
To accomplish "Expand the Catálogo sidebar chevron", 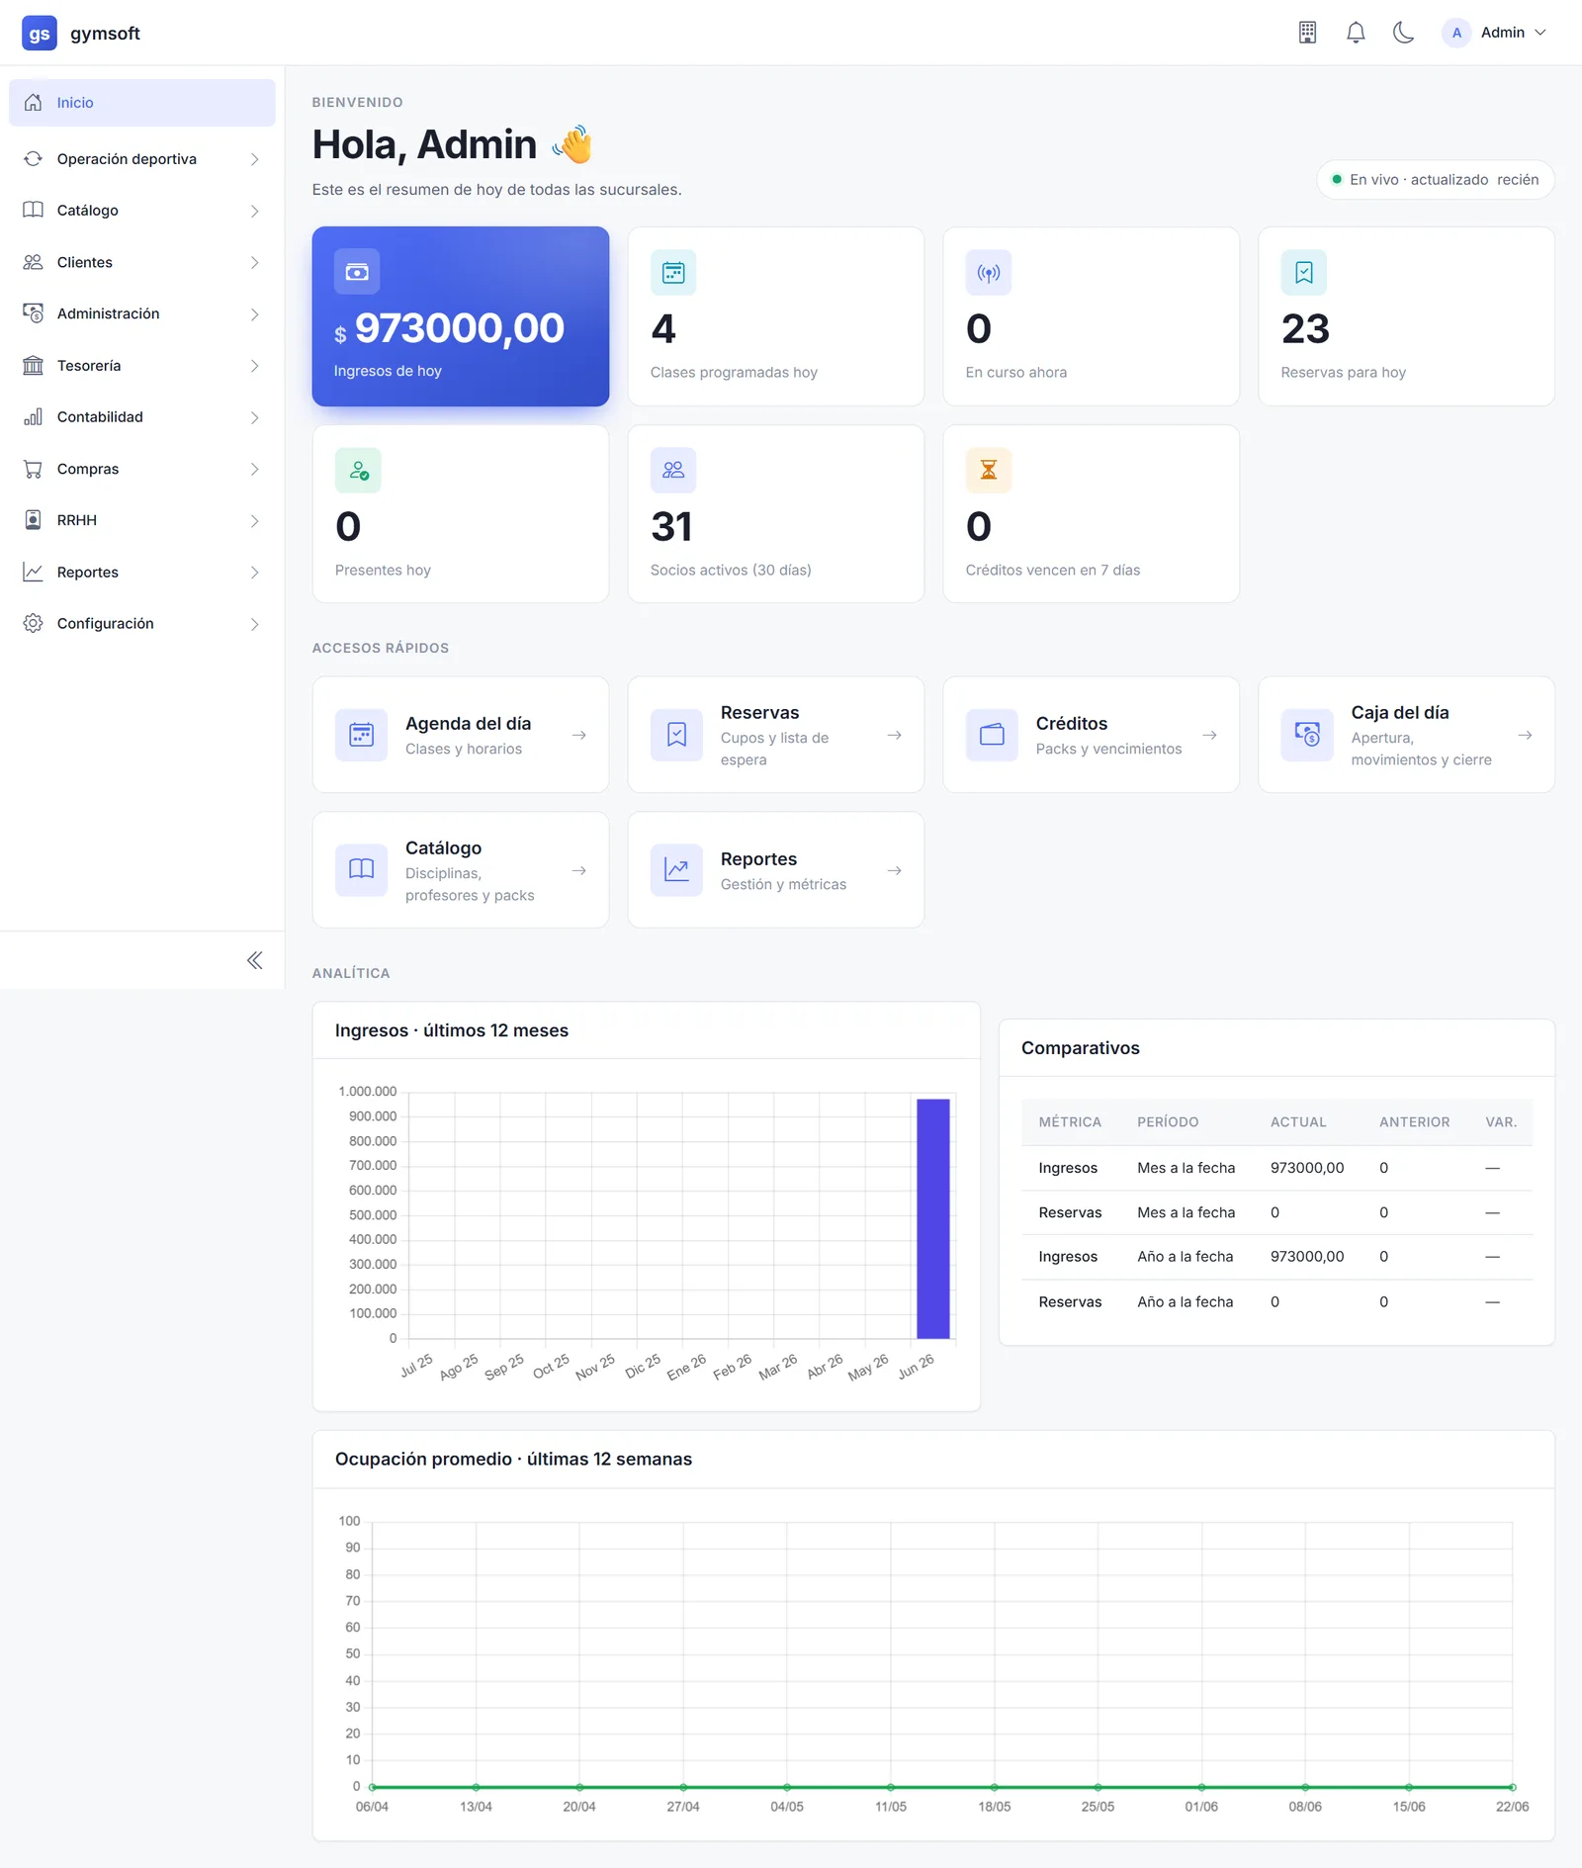I will point(254,211).
